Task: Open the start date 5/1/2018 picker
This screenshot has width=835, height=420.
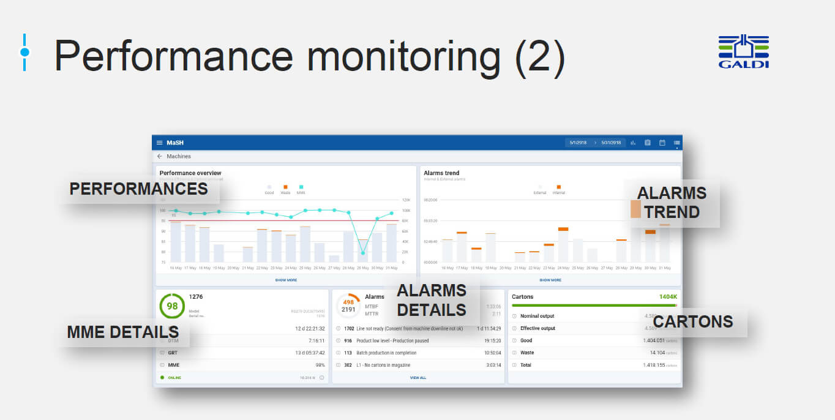Action: coord(578,143)
